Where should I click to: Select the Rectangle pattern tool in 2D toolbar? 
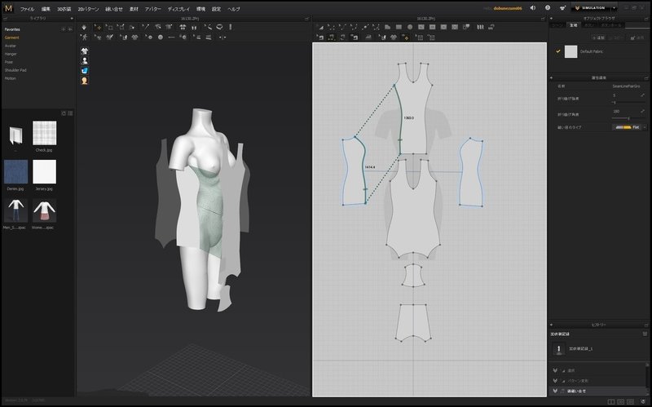pos(399,27)
